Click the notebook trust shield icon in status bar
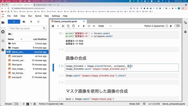 tap(144, 104)
